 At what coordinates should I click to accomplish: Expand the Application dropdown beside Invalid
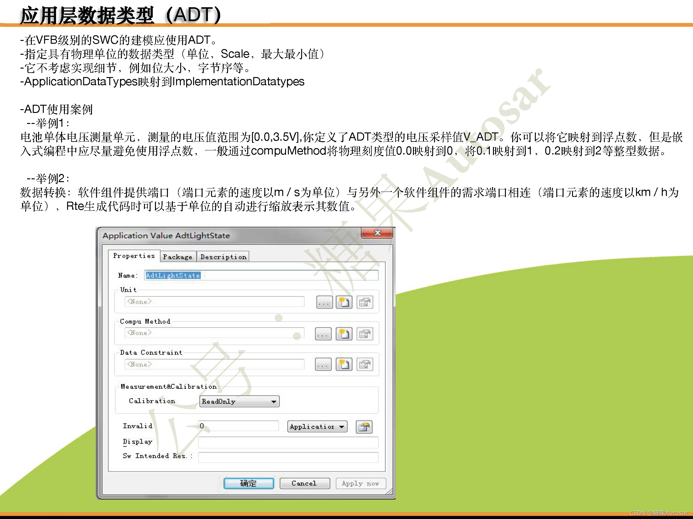tap(317, 427)
